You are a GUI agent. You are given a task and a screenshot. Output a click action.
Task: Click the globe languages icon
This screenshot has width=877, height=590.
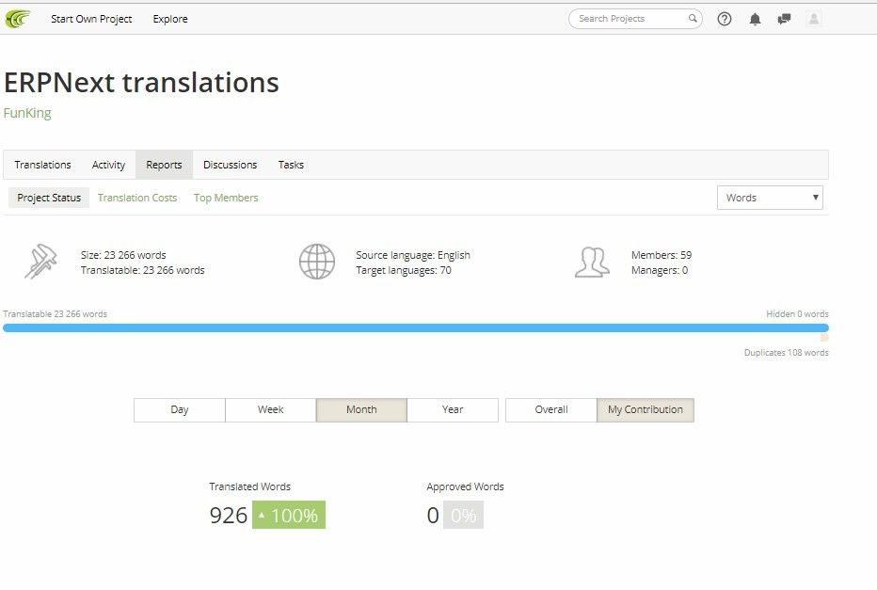pyautogui.click(x=316, y=262)
